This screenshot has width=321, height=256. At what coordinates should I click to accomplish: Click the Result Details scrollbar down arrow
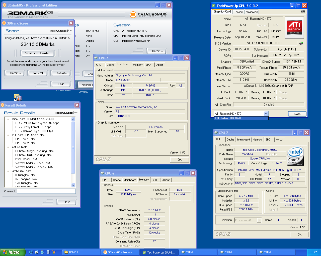[x=73, y=185]
